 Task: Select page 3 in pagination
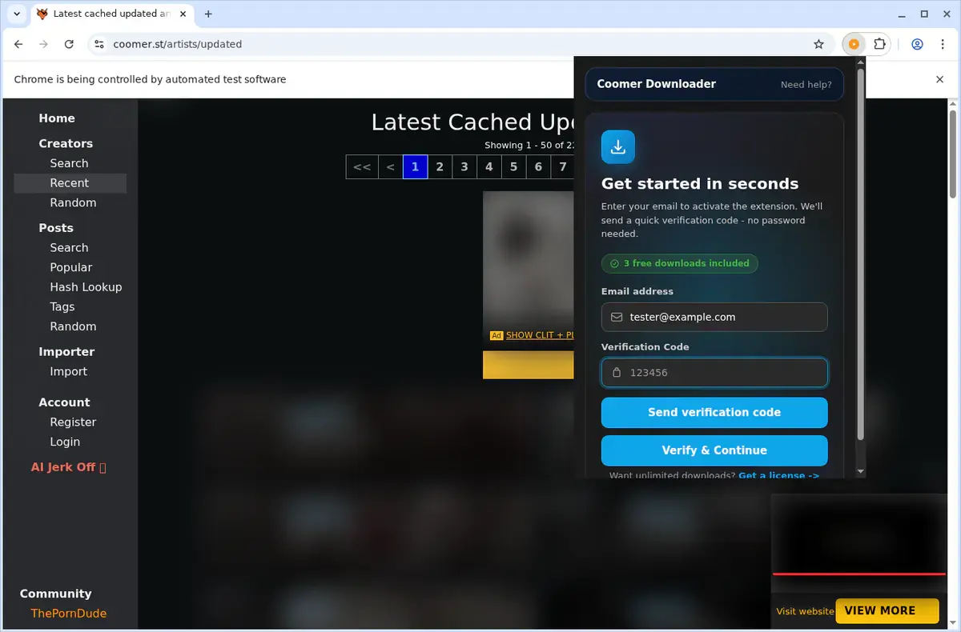point(464,167)
